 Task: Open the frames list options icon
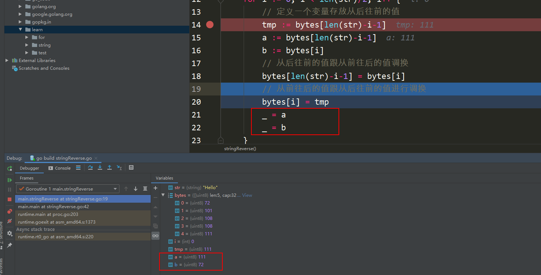145,189
